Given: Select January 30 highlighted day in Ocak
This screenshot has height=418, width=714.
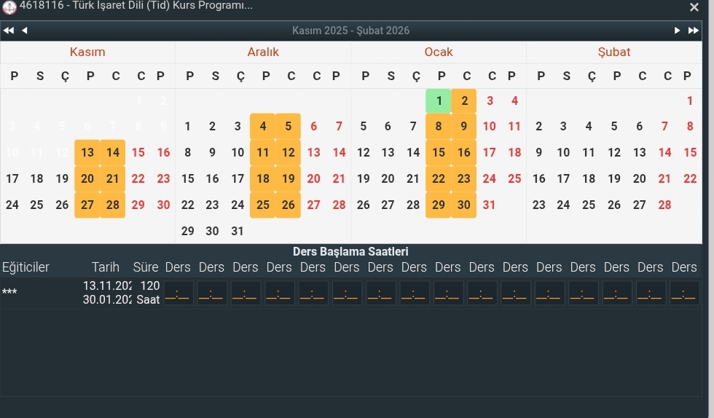Looking at the screenshot, I should 464,205.
